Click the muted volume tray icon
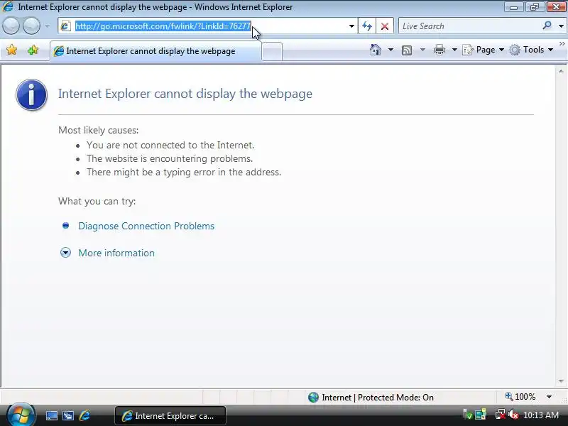The width and height of the screenshot is (568, 426). pyautogui.click(x=513, y=415)
